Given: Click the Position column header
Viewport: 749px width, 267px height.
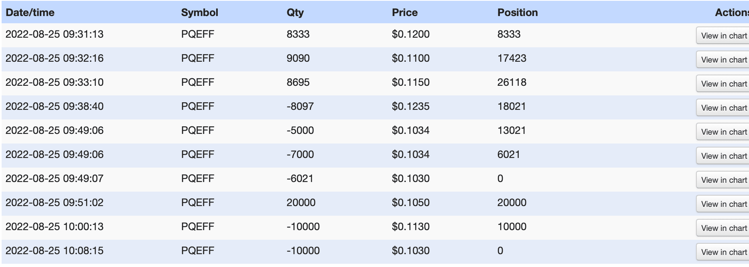Looking at the screenshot, I should coord(518,12).
